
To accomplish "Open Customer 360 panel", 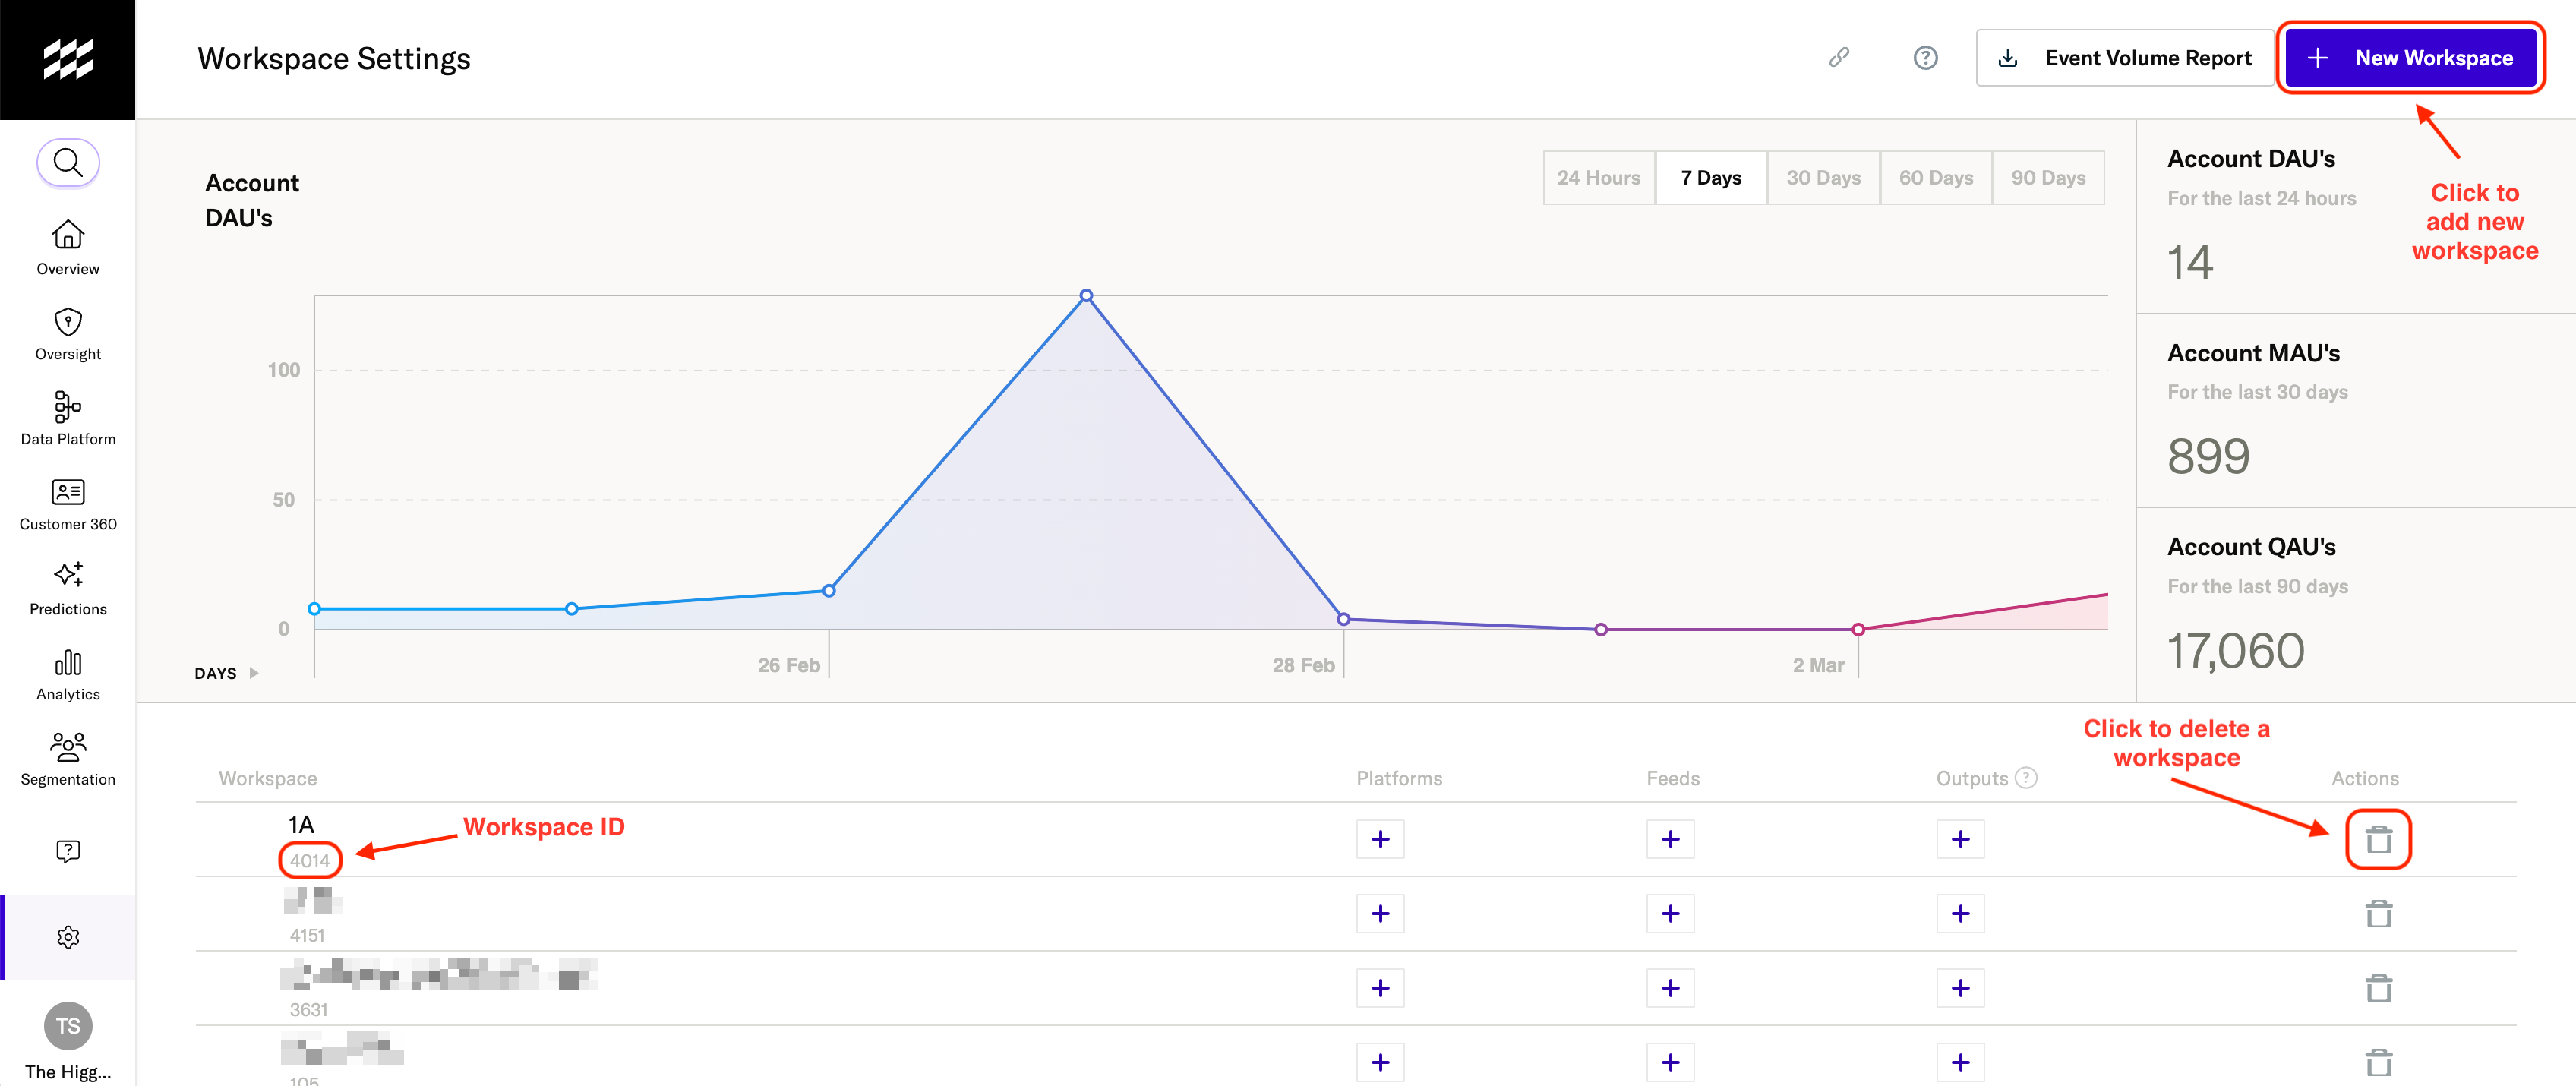I will 68,506.
